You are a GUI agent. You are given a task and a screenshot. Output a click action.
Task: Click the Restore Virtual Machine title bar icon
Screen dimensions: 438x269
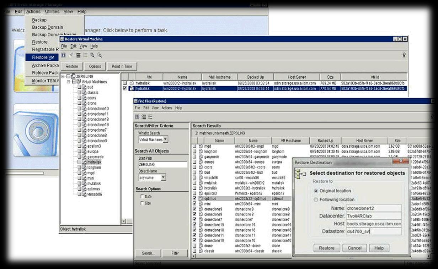[62, 39]
